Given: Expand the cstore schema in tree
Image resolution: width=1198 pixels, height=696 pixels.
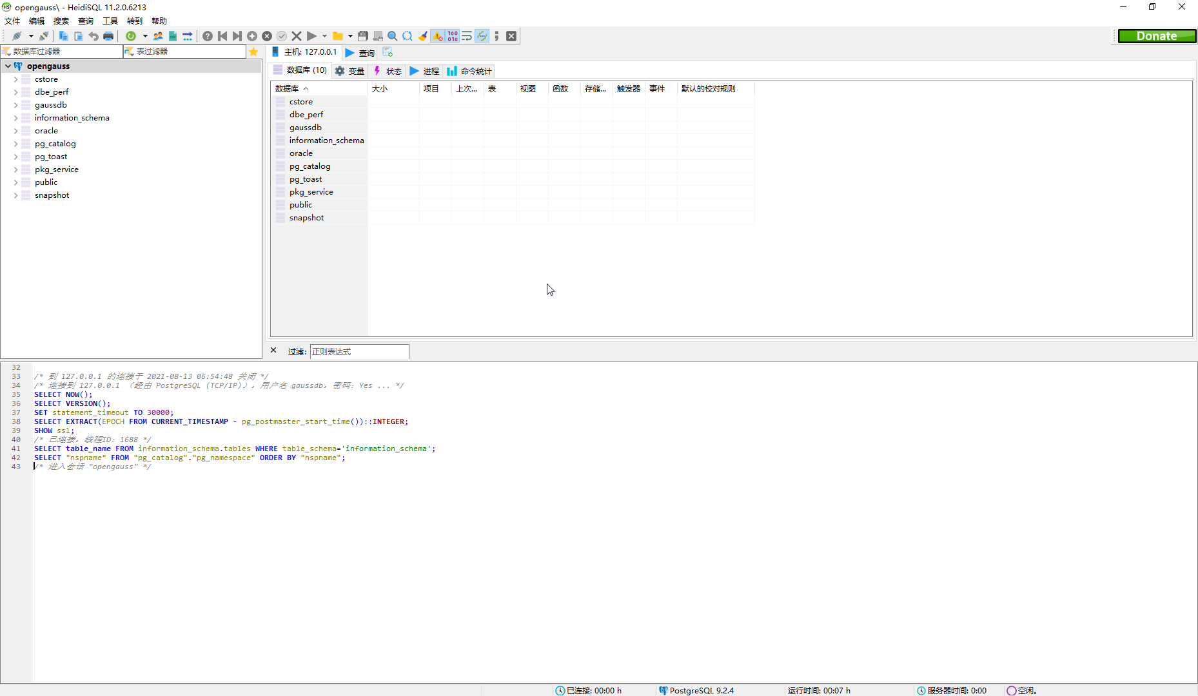Looking at the screenshot, I should point(15,79).
